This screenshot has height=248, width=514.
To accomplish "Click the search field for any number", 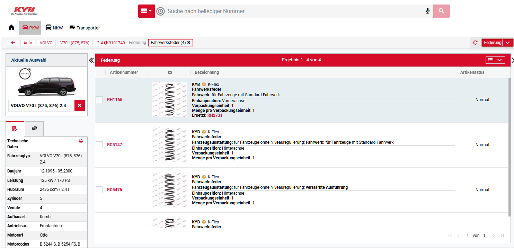I will pyautogui.click(x=291, y=11).
